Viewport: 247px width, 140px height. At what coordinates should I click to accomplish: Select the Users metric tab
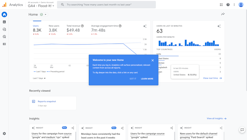pyautogui.click(x=37, y=30)
